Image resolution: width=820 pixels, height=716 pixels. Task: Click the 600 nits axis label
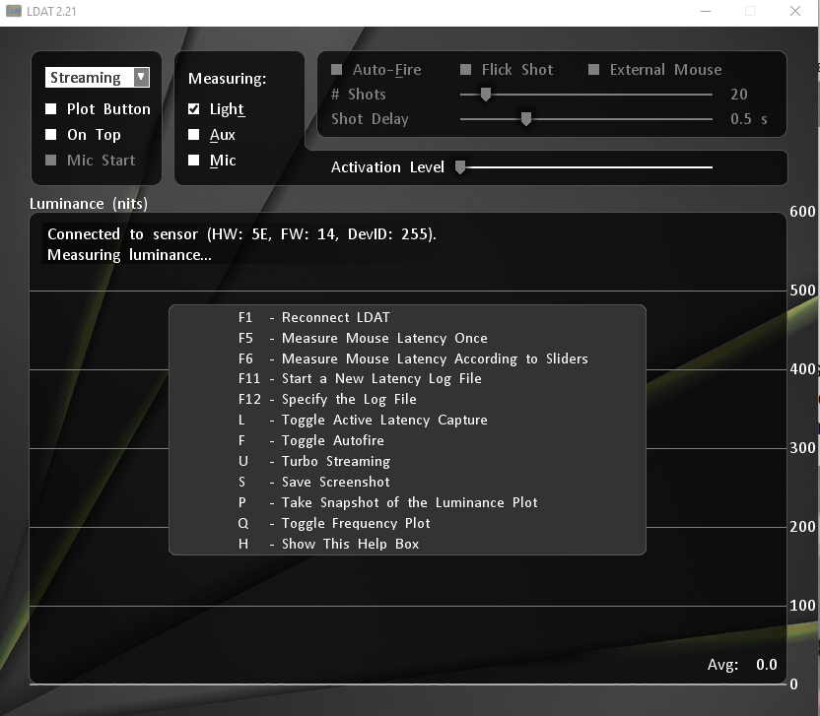801,211
